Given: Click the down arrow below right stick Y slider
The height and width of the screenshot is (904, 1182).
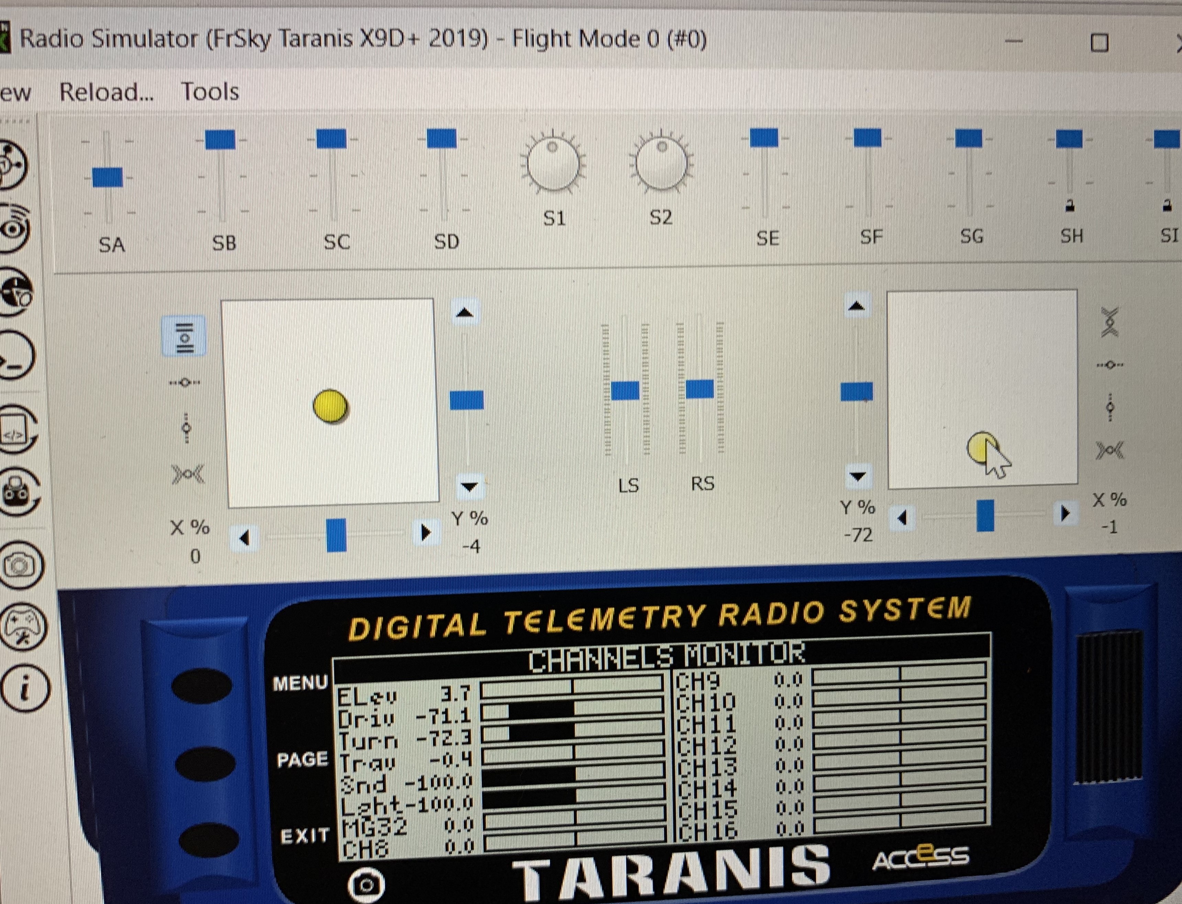Looking at the screenshot, I should pyautogui.click(x=858, y=476).
